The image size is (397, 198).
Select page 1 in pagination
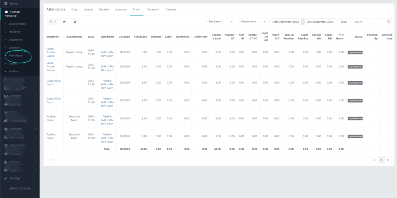[x=381, y=160]
